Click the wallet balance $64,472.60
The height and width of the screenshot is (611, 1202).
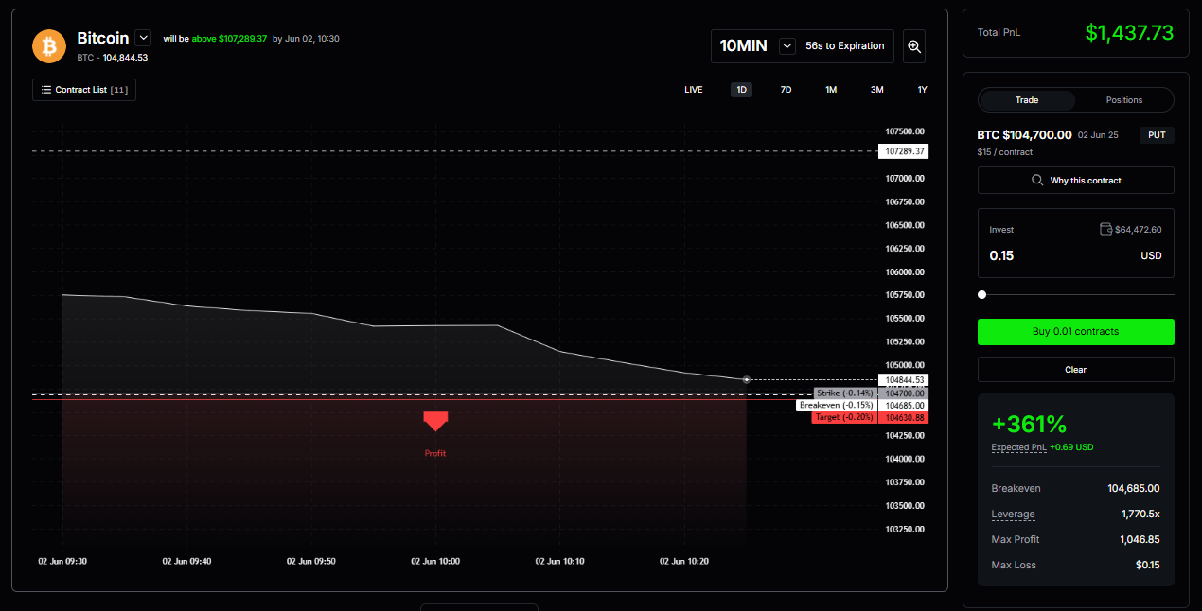[x=1139, y=229]
